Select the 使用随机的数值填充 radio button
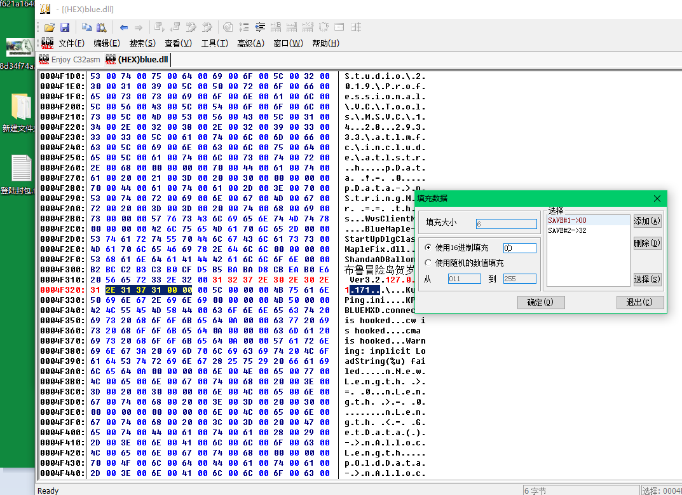 428,263
